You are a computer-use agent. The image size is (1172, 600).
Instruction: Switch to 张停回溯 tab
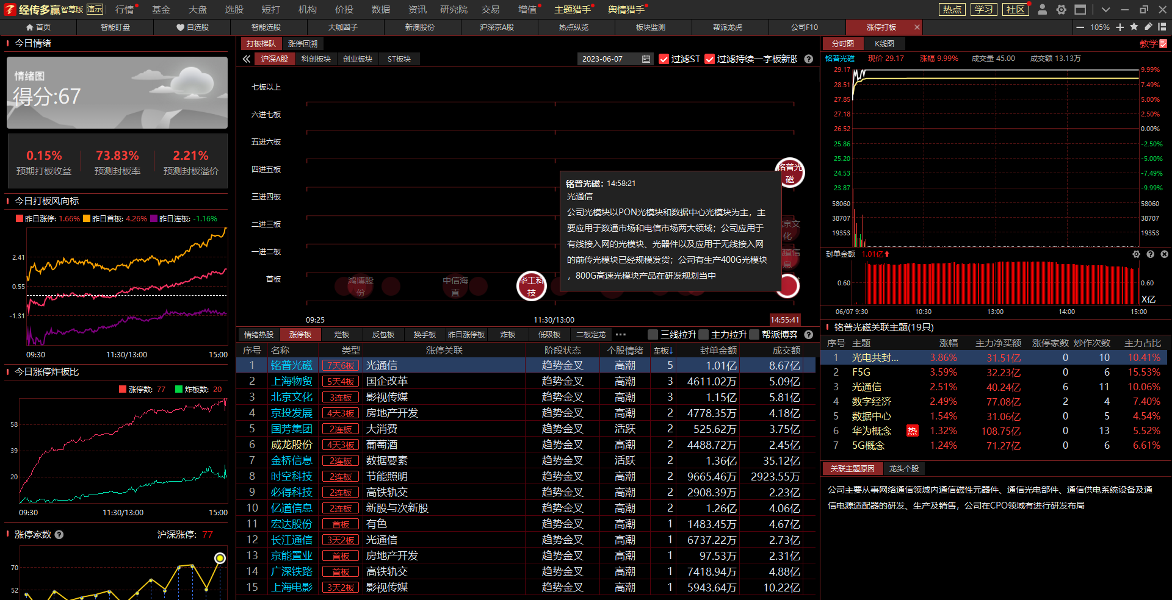click(x=303, y=44)
